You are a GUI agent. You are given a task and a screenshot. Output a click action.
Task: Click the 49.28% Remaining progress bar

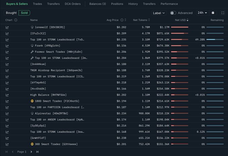[x=215, y=40]
